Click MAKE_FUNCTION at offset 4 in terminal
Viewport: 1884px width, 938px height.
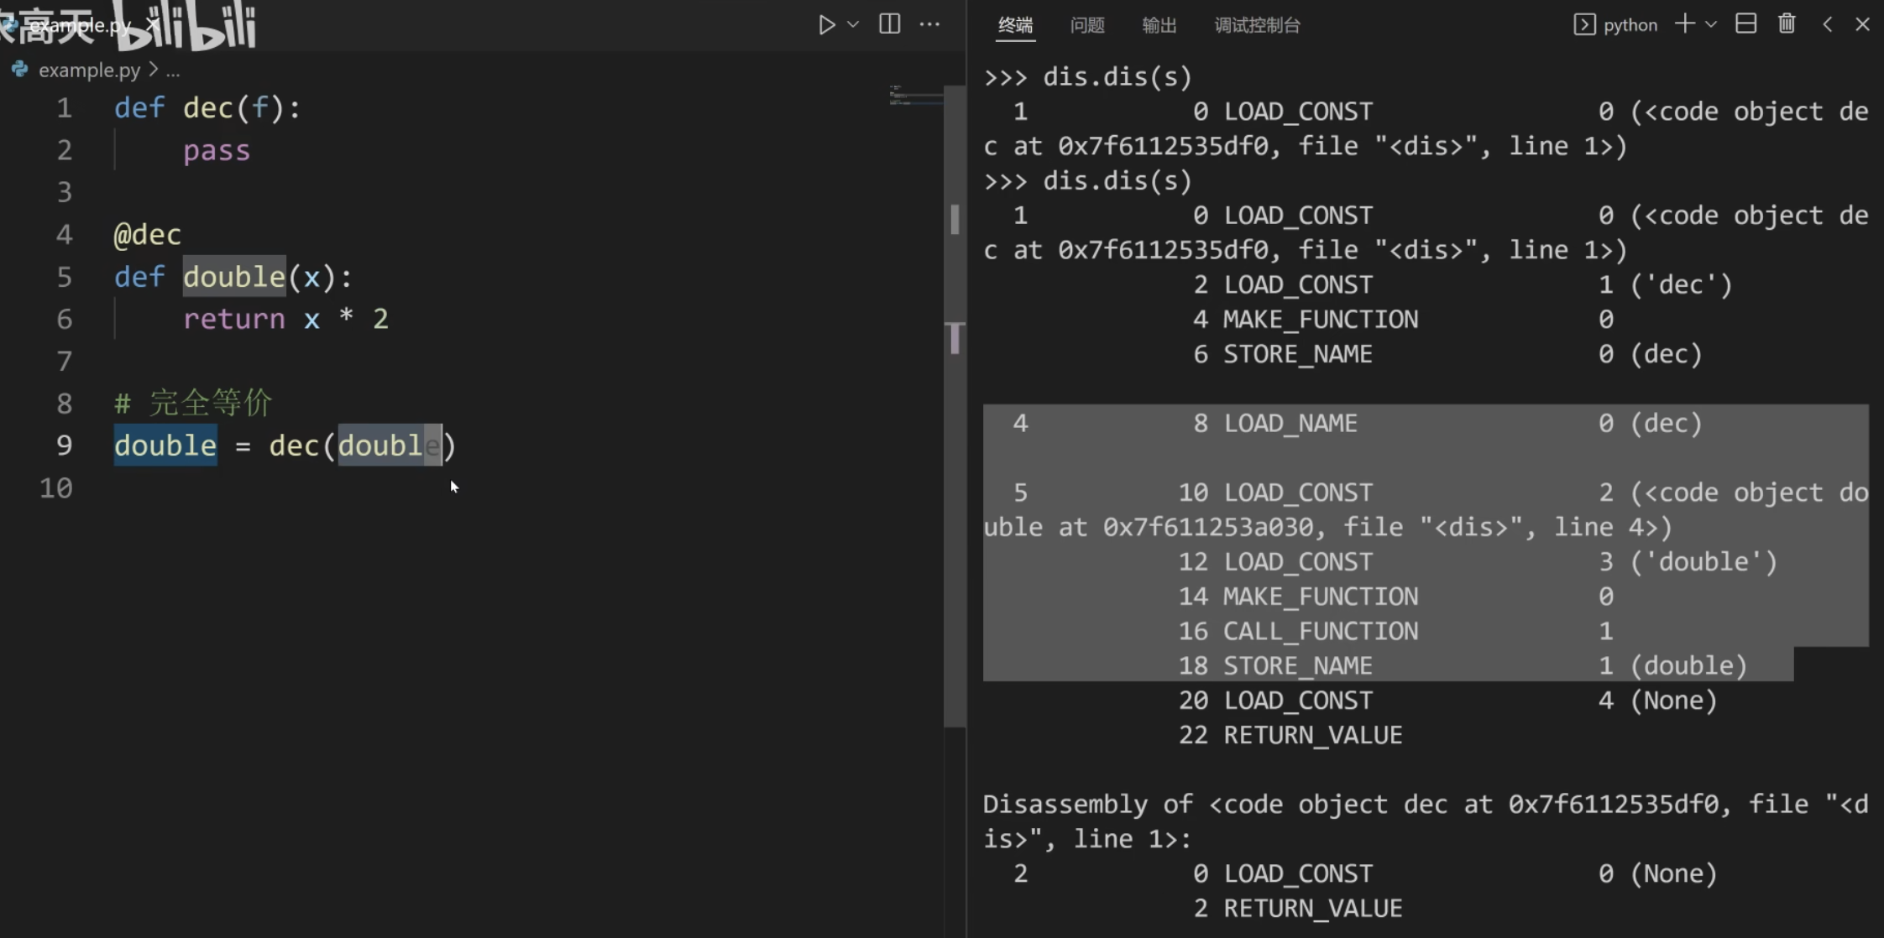[x=1321, y=320]
